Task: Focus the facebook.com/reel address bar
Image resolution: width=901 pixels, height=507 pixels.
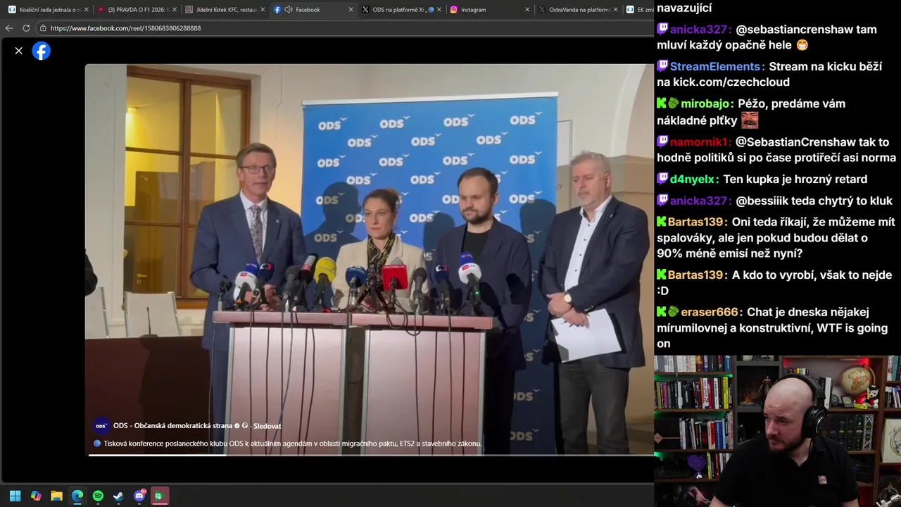Action: (345, 28)
